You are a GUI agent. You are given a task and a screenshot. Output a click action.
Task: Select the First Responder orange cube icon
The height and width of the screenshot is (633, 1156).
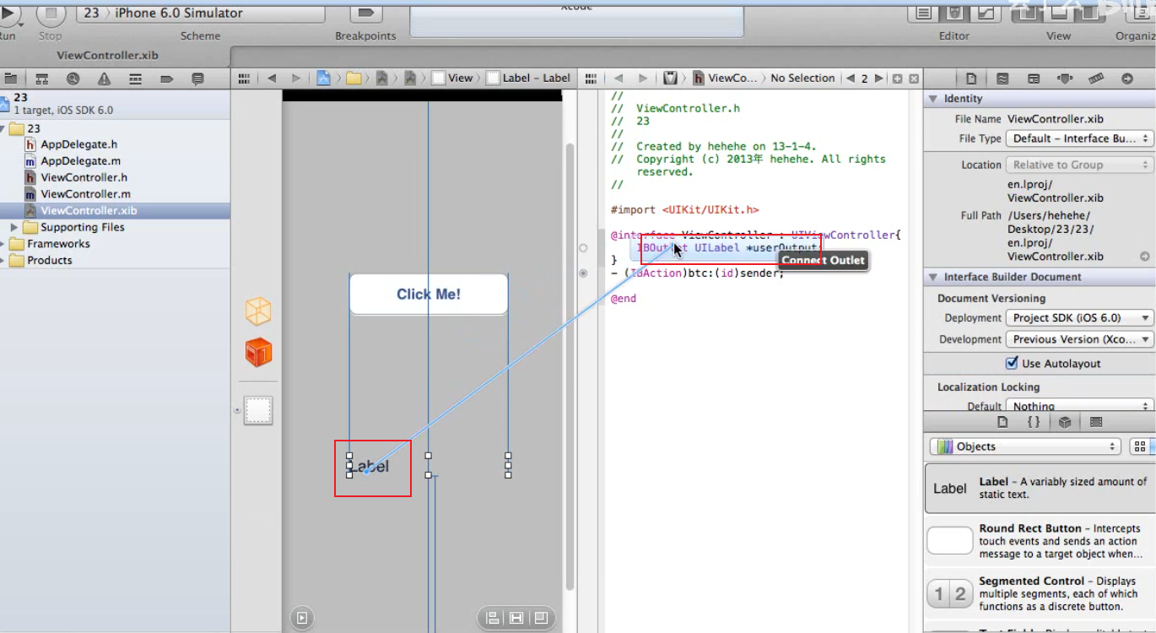[258, 352]
